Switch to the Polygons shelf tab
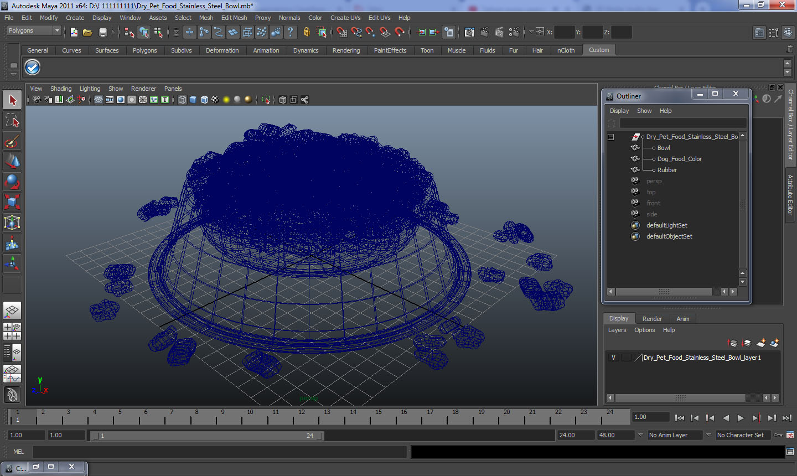The height and width of the screenshot is (476, 797). (144, 50)
